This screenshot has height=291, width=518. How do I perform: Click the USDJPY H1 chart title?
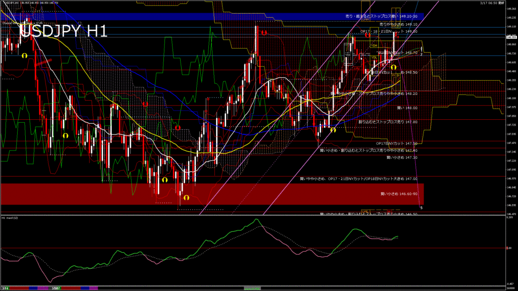63,31
